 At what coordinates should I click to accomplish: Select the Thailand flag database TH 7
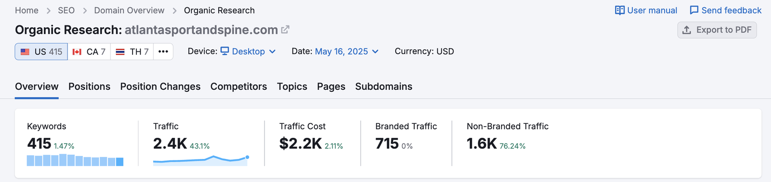tap(132, 51)
